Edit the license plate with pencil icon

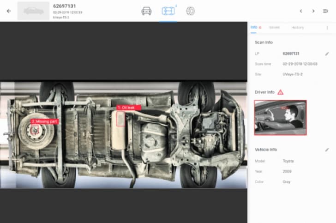[x=327, y=54]
